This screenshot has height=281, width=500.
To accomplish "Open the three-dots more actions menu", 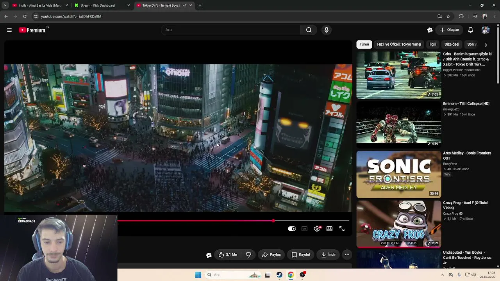I will pos(347,255).
